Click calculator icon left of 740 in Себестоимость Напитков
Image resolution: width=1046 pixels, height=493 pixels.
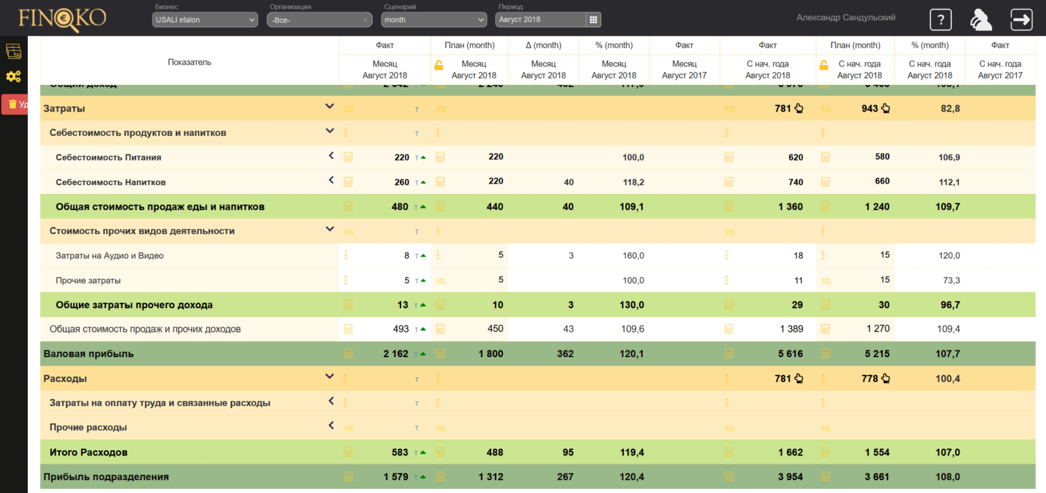tap(729, 182)
